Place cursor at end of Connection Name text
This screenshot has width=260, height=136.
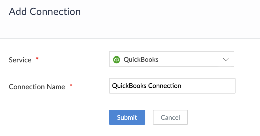pyautogui.click(x=182, y=86)
